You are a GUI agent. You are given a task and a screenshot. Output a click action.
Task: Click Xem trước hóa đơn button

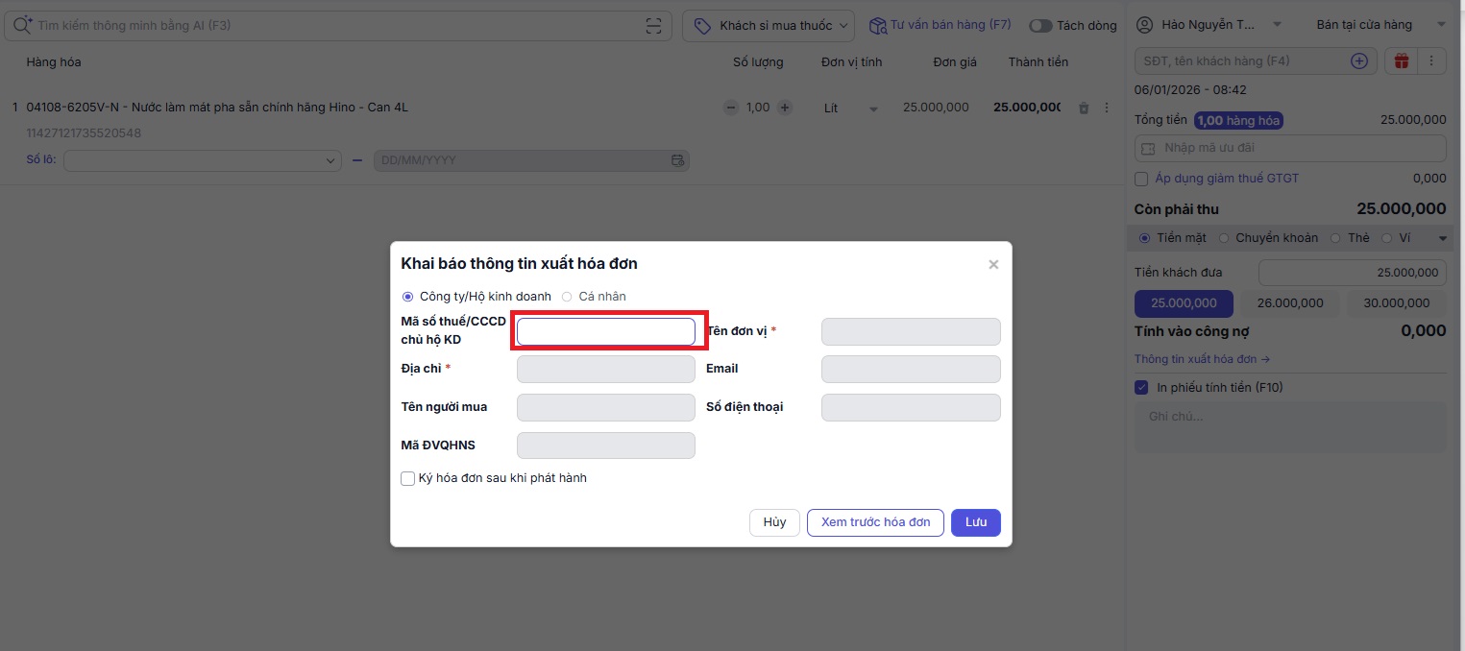[x=875, y=522]
